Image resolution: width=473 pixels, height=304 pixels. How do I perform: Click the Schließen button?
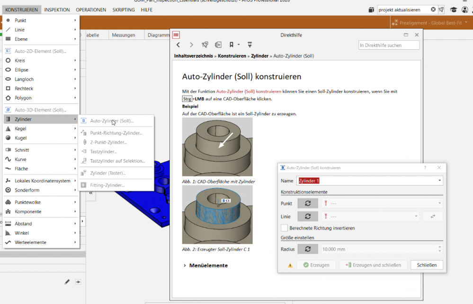coord(427,265)
